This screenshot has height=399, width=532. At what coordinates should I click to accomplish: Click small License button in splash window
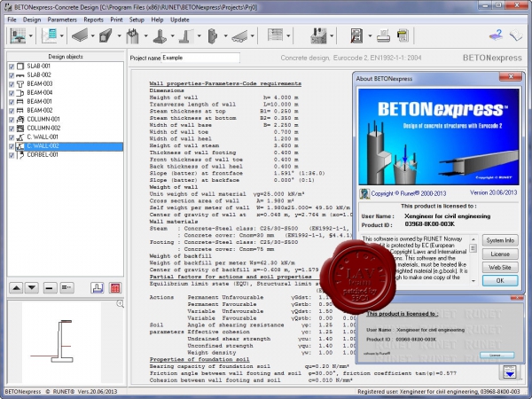pyautogui.click(x=497, y=356)
